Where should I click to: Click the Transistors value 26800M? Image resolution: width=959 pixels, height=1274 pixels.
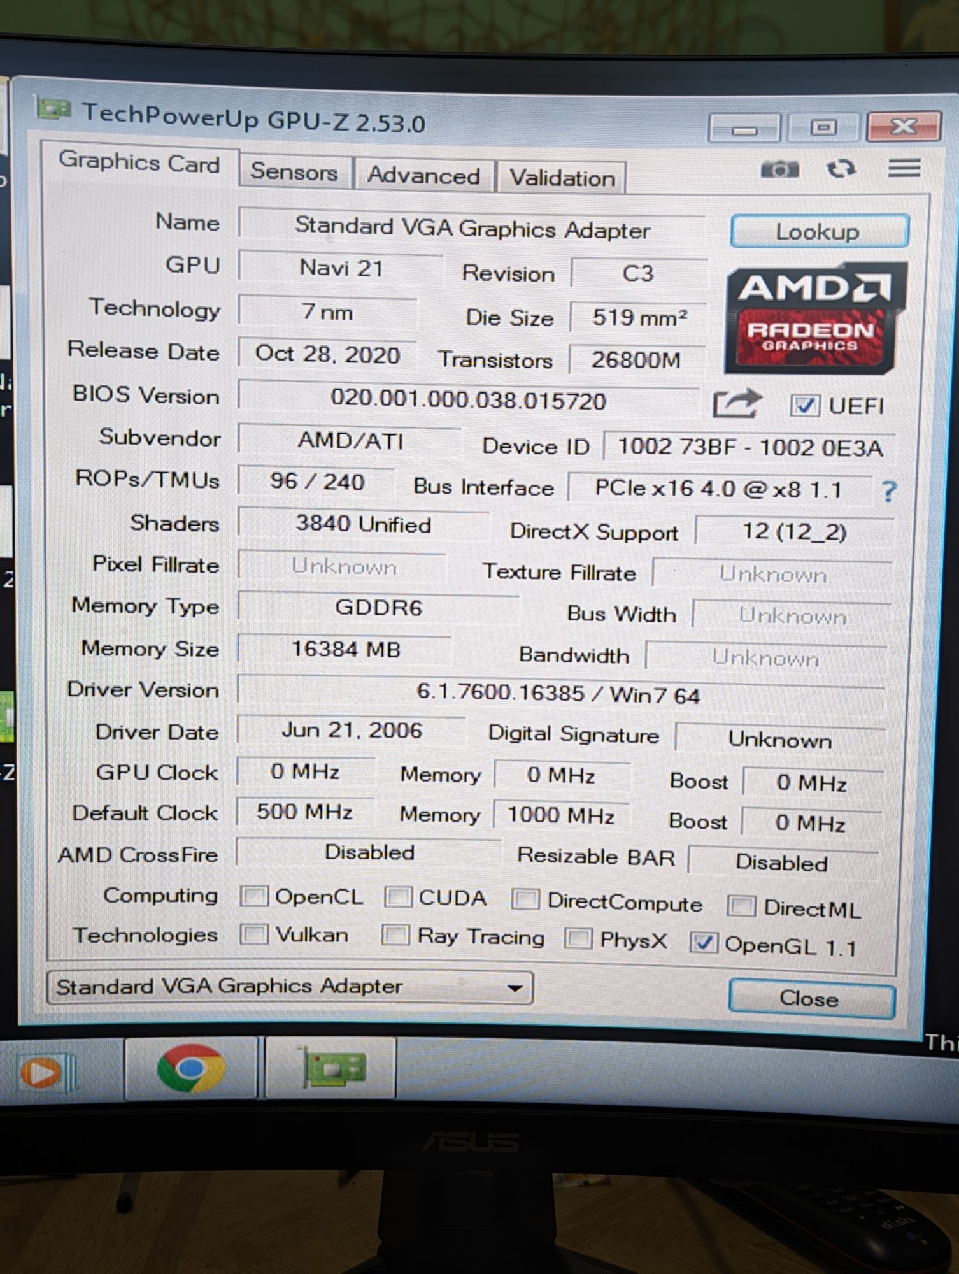[x=637, y=360]
